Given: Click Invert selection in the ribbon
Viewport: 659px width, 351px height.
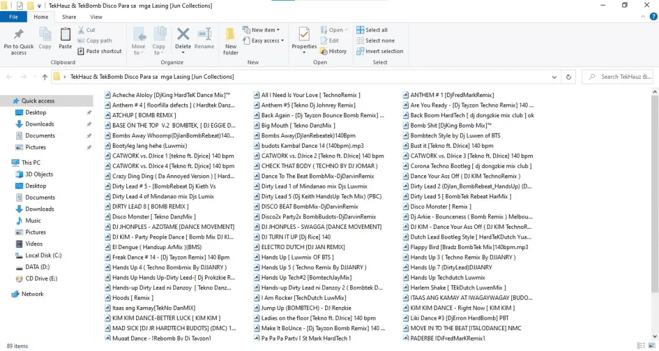Looking at the screenshot, I should click(380, 51).
